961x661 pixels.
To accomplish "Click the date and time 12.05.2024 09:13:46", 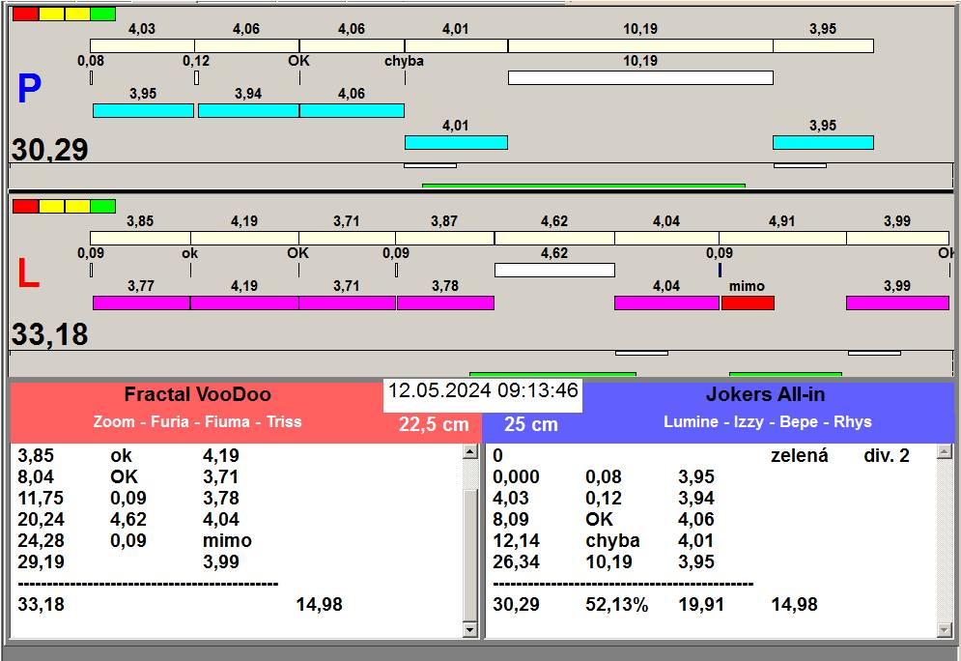I will [x=483, y=390].
